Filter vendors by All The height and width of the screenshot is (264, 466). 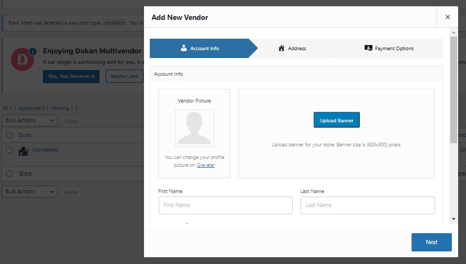click(7, 108)
